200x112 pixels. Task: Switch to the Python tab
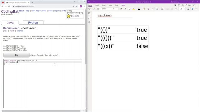click(x=33, y=23)
